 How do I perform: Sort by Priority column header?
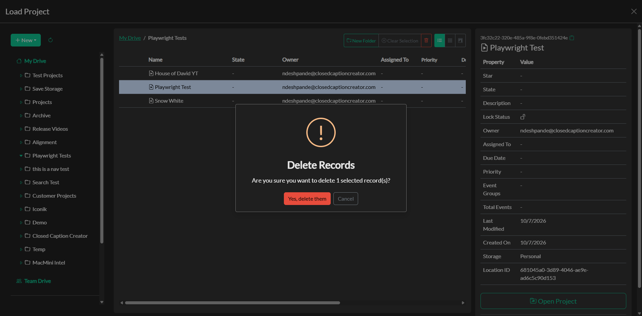coord(429,60)
